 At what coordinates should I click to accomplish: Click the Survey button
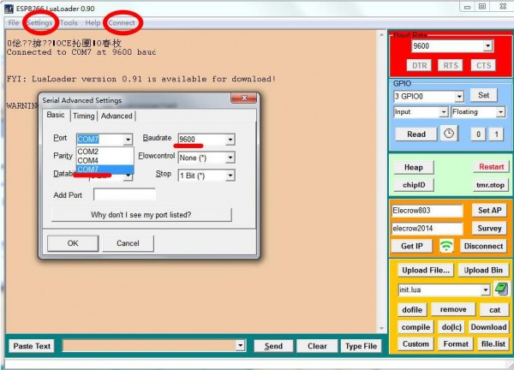pyautogui.click(x=489, y=228)
